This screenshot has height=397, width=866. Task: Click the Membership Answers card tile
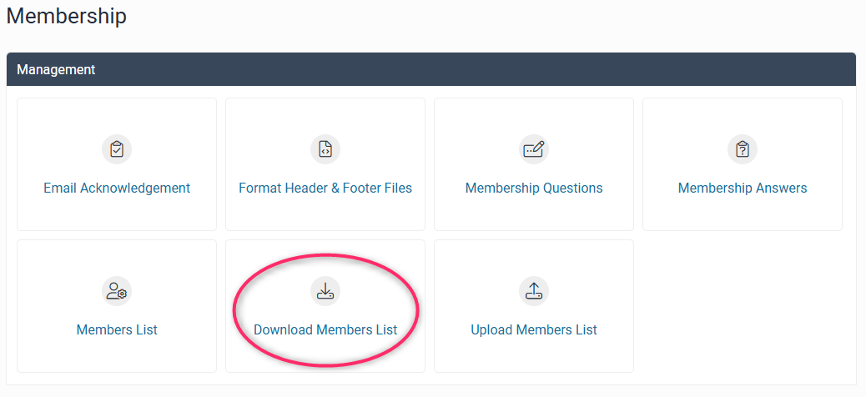[x=743, y=213]
